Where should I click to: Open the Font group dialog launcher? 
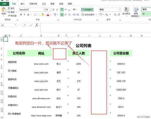[58, 20]
